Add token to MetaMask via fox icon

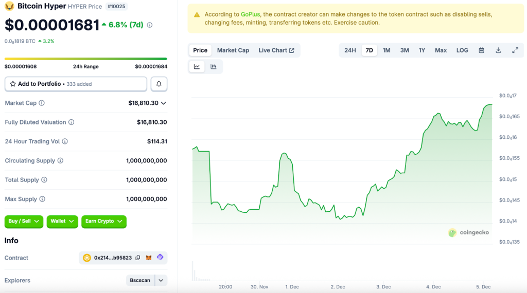(x=149, y=258)
